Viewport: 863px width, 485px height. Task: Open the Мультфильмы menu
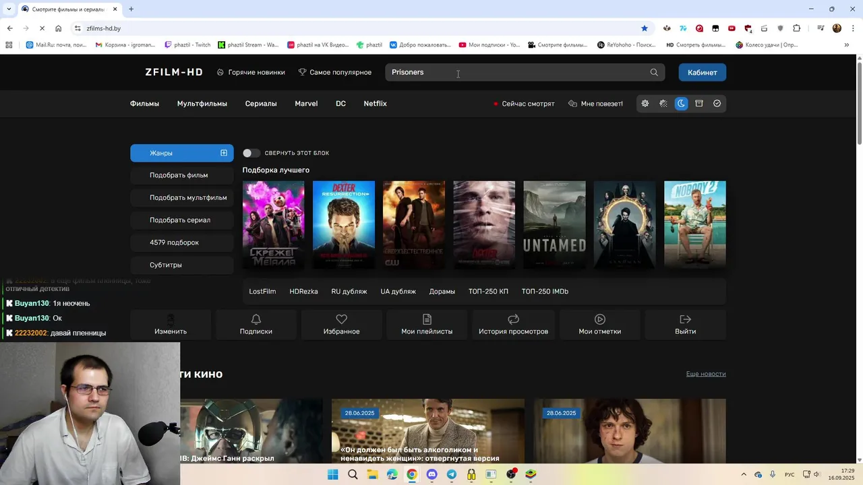tap(202, 104)
